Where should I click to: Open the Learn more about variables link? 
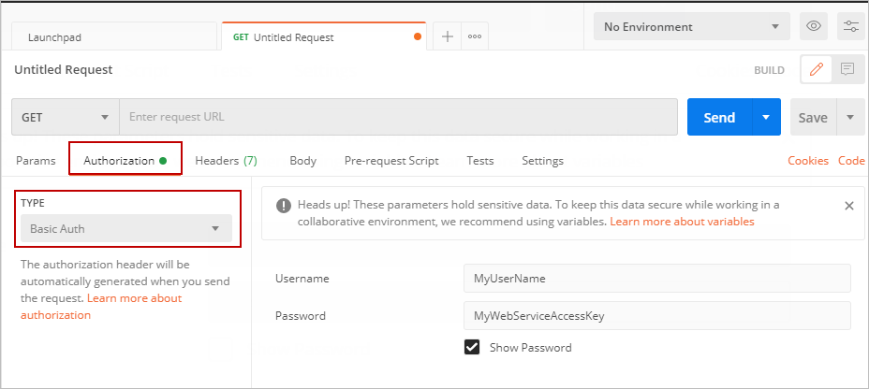[x=682, y=222]
